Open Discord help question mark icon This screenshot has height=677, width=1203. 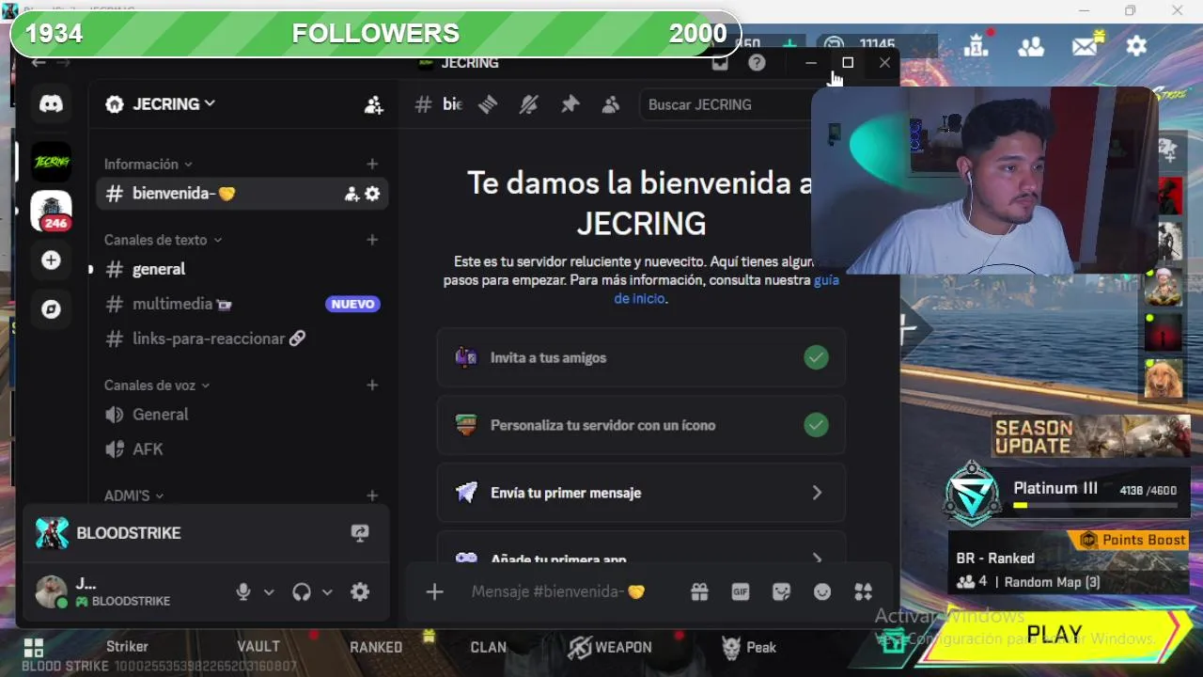pos(757,63)
